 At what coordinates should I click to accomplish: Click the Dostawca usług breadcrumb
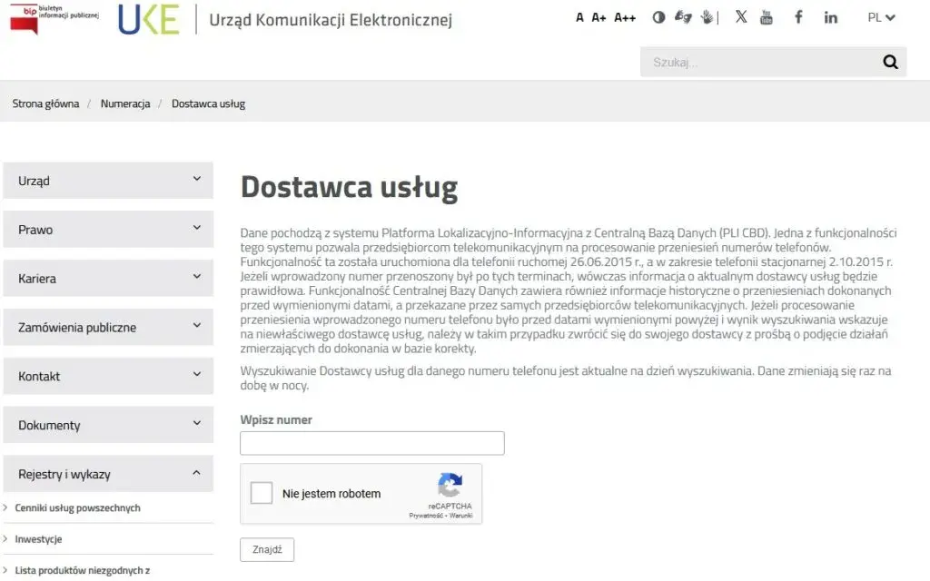click(208, 103)
